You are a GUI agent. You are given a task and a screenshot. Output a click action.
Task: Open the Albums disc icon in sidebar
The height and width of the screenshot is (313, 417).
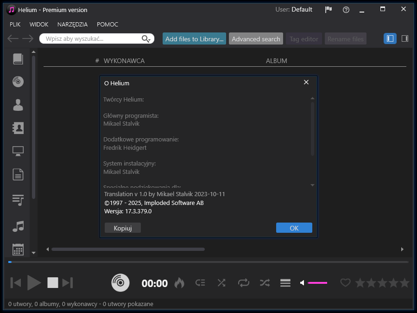tap(18, 82)
